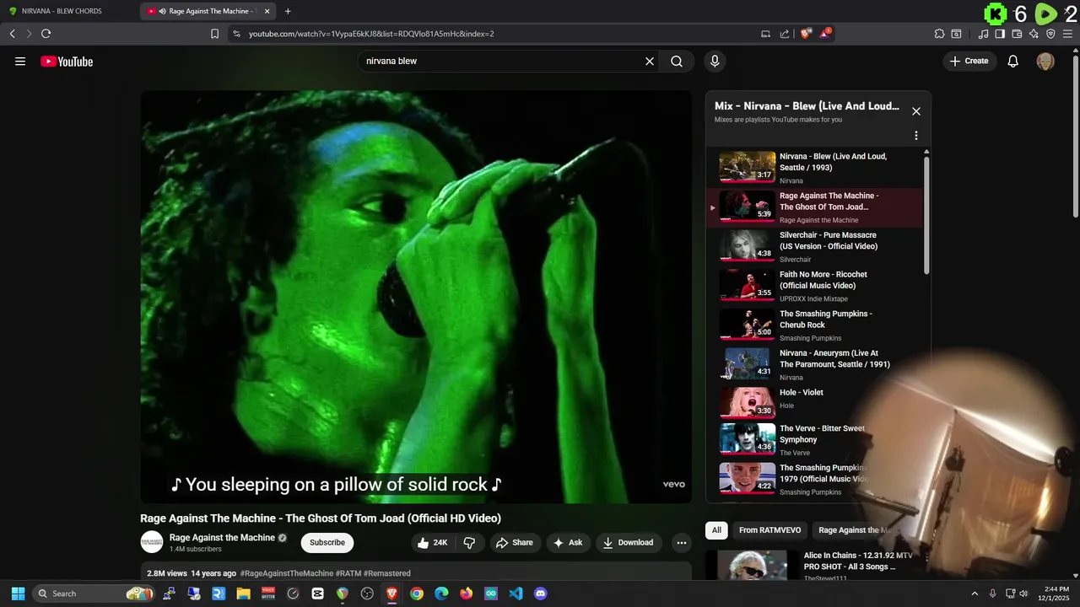Click the mix playlist scrollbar
This screenshot has width=1080, height=607.
[x=926, y=214]
